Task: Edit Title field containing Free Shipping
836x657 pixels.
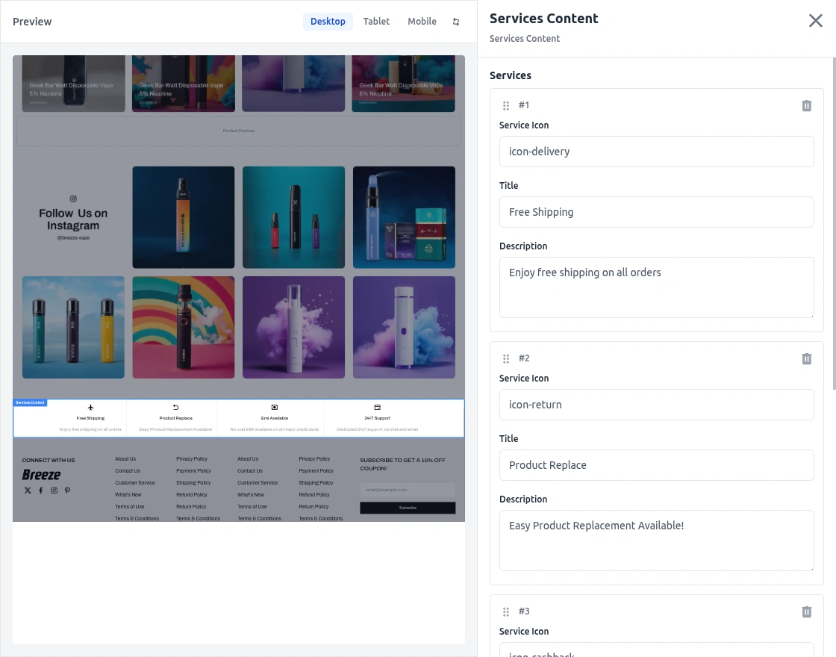Action: [656, 212]
